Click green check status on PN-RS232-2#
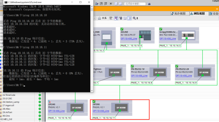This screenshot has height=122, width=219. coord(177,66)
